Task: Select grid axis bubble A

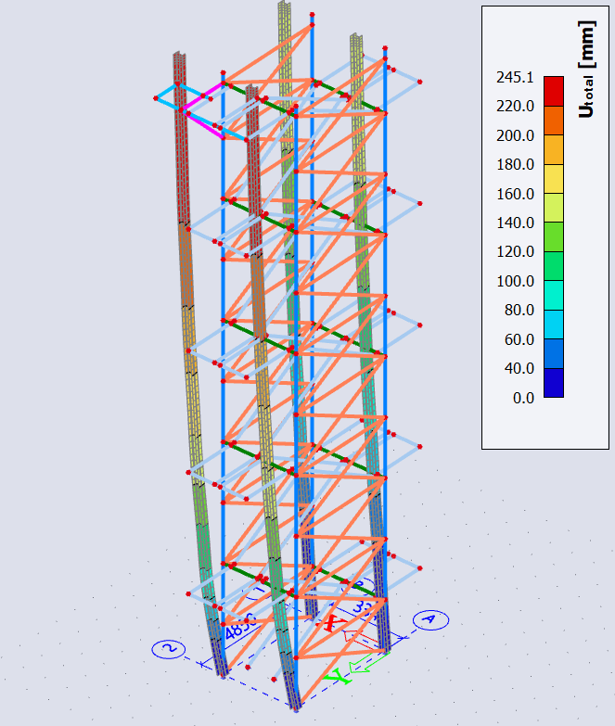Action: tap(429, 619)
